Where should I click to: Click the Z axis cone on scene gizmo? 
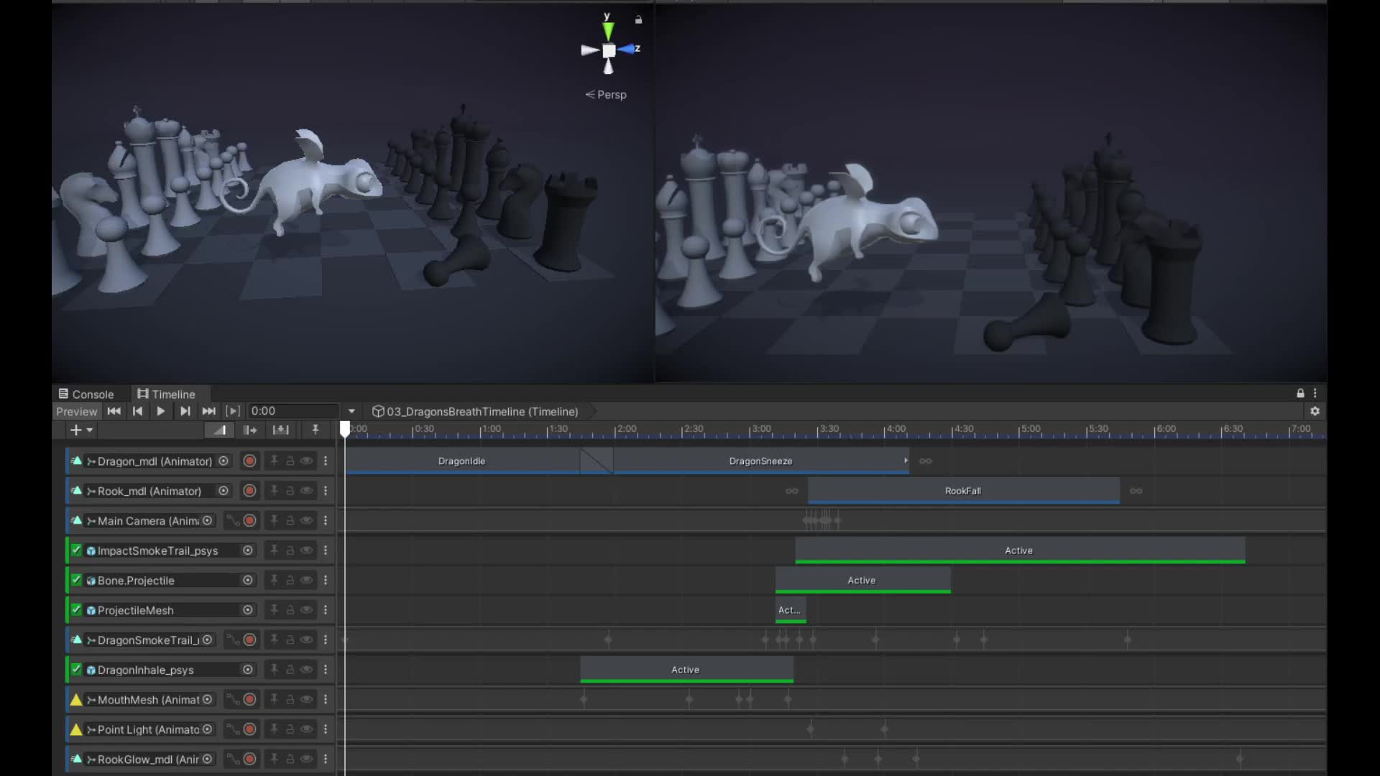pos(627,49)
